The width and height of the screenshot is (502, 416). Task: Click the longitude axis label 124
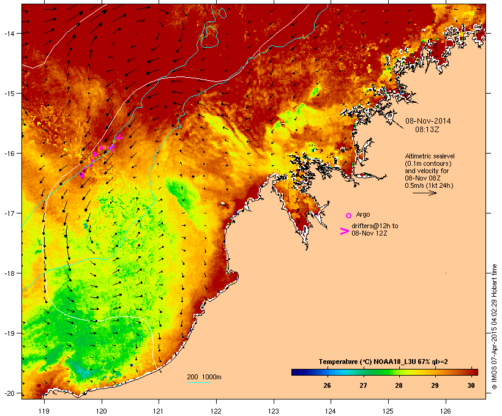[331, 411]
